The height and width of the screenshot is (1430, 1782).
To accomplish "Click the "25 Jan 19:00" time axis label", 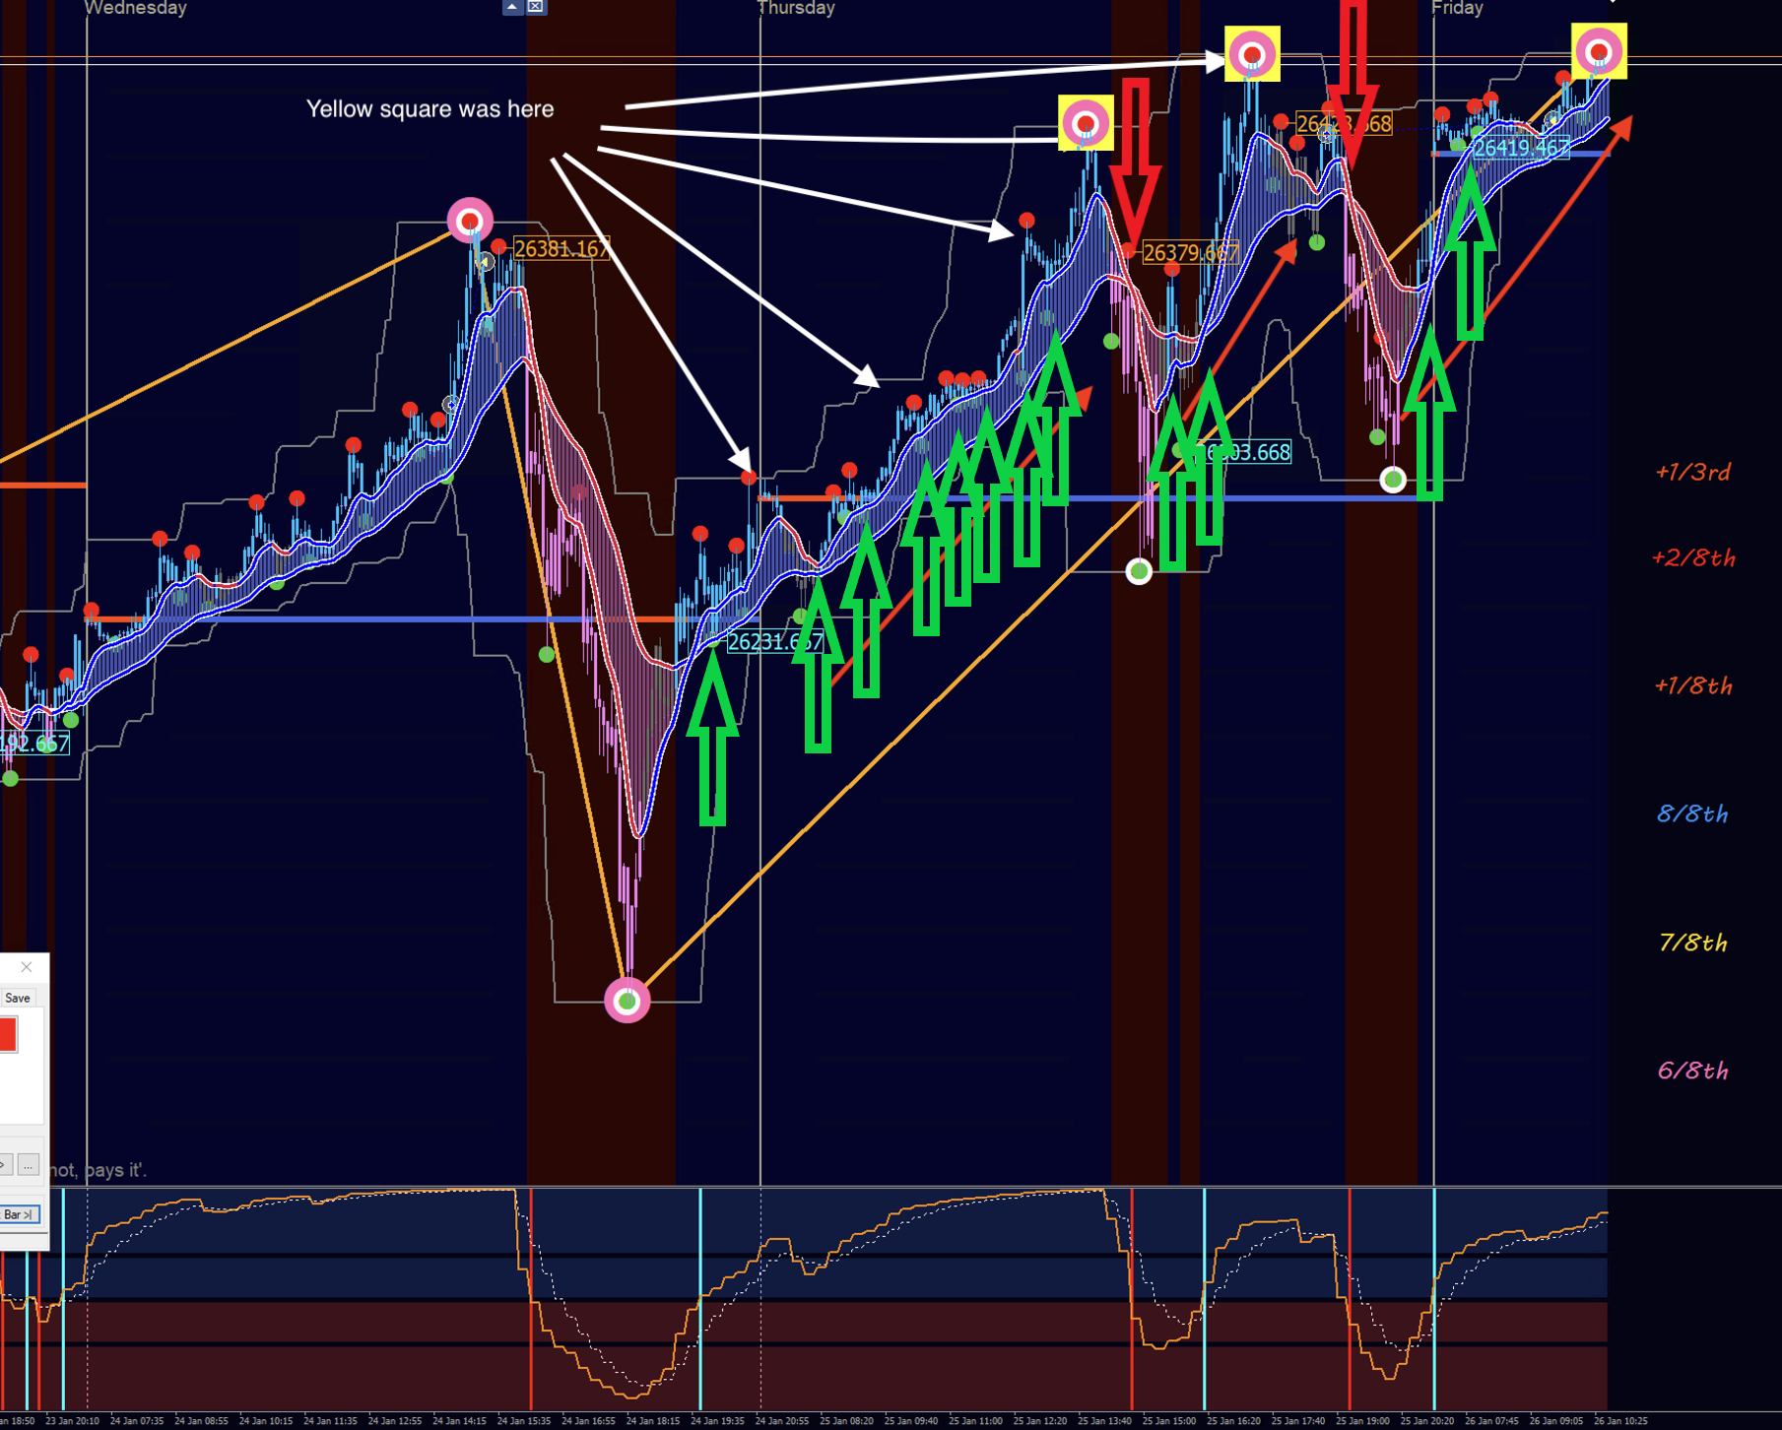I will coord(1363,1421).
